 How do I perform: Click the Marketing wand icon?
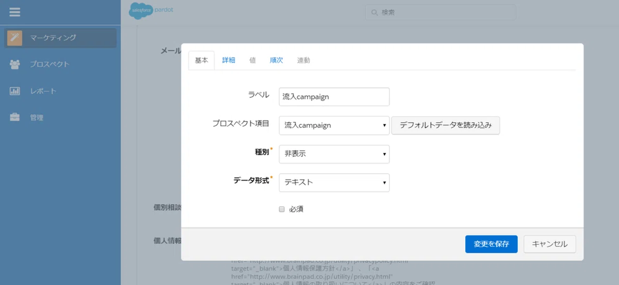(x=15, y=38)
